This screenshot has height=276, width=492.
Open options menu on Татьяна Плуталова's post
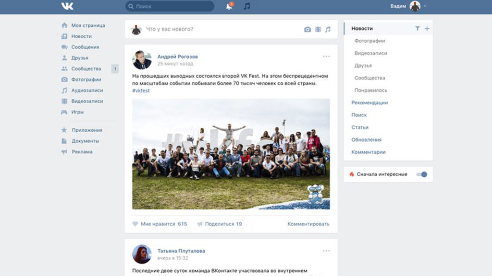click(326, 251)
